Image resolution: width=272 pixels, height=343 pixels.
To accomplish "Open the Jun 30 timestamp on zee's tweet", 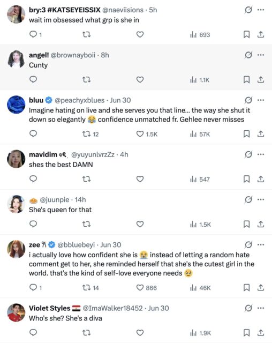I will coord(111,244).
